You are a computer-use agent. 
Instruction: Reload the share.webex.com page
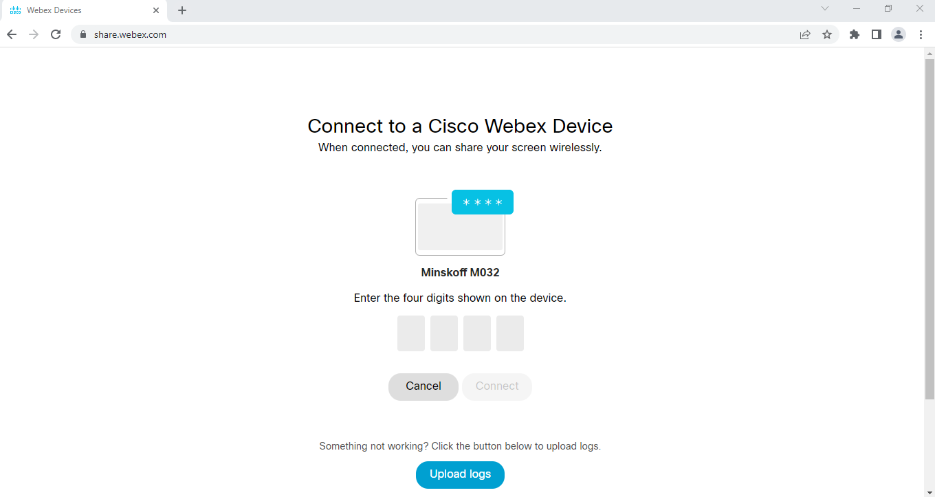pyautogui.click(x=56, y=34)
